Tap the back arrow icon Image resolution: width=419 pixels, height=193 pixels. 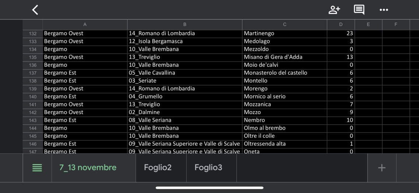tap(35, 10)
